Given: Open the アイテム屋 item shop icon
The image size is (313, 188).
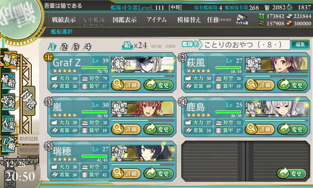Looking at the screenshot, I should coord(242,20).
